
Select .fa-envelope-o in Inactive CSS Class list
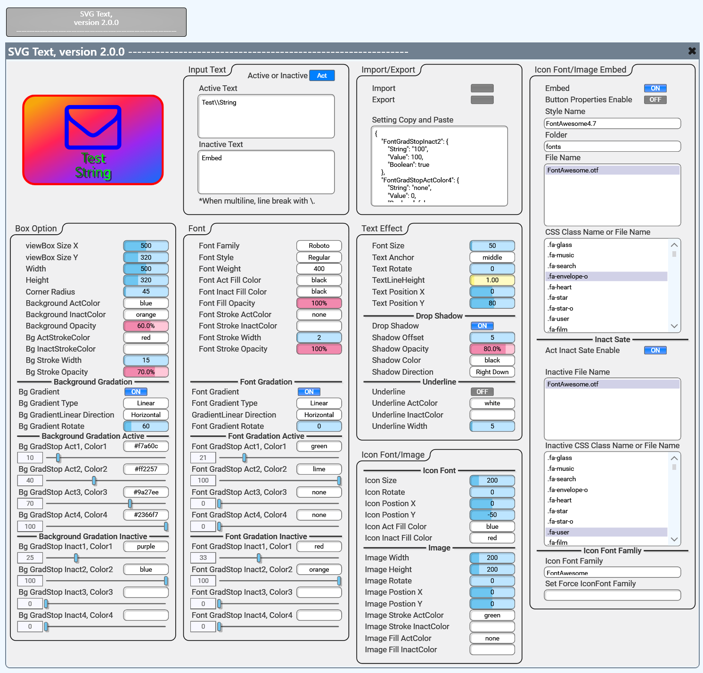click(606, 490)
